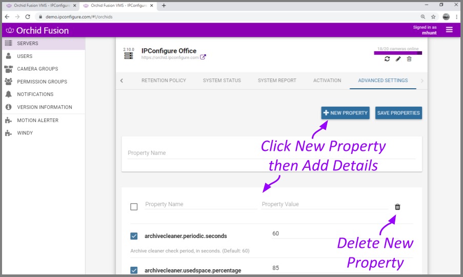
Task: Switch to Retention Policy tab
Action: pos(164,81)
